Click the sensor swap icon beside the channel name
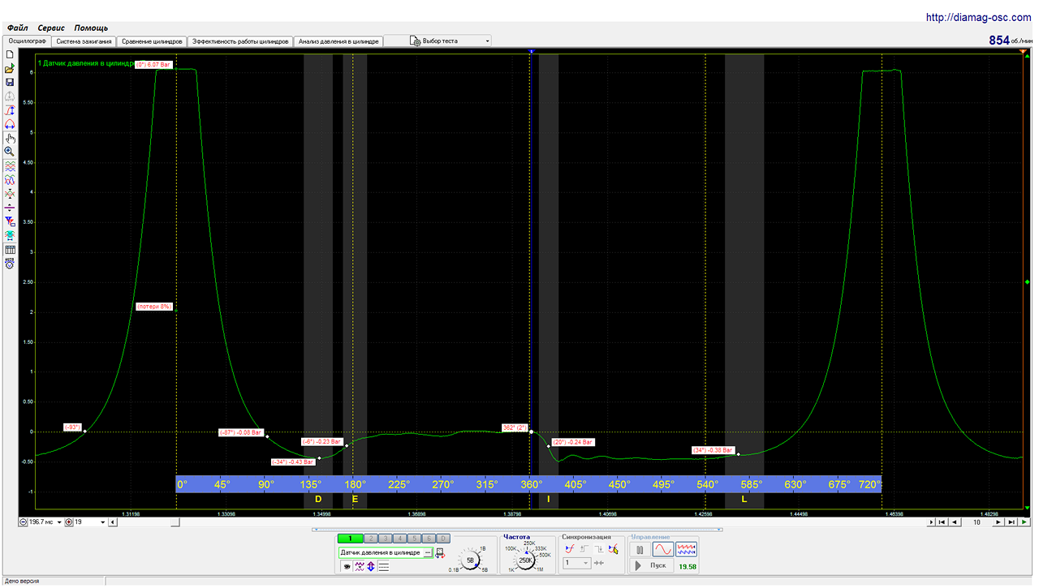Image resolution: width=1039 pixels, height=588 pixels. pos(440,553)
